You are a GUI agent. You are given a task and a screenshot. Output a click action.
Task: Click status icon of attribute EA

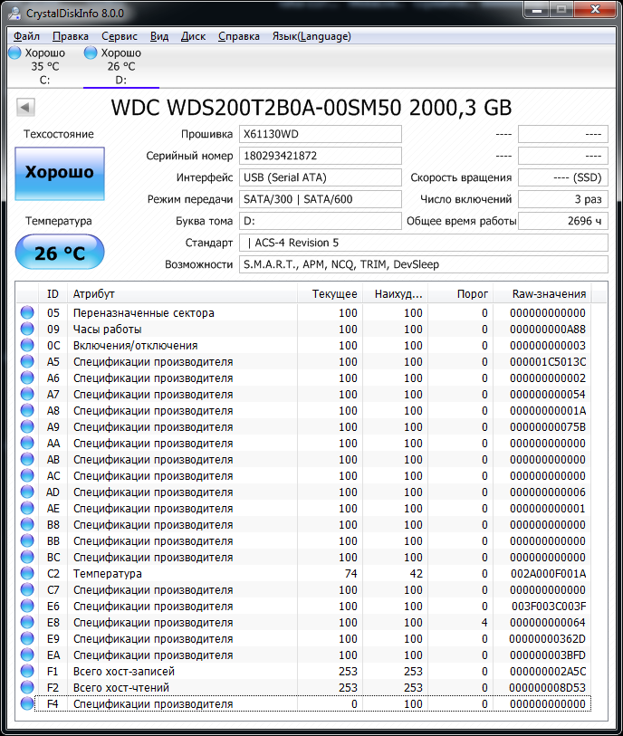pos(27,655)
